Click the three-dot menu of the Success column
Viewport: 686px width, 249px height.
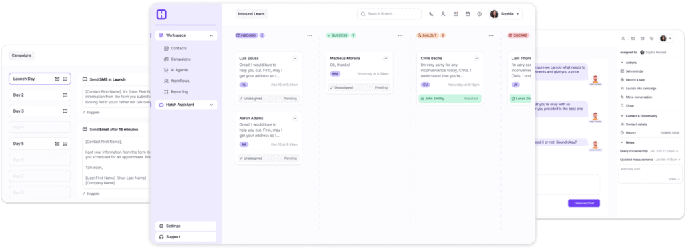400,35
